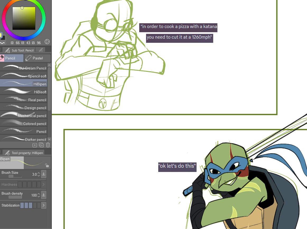Image resolution: width=307 pixels, height=229 pixels.
Task: Set Stabilization to fourth level box
Action: [x=35, y=205]
